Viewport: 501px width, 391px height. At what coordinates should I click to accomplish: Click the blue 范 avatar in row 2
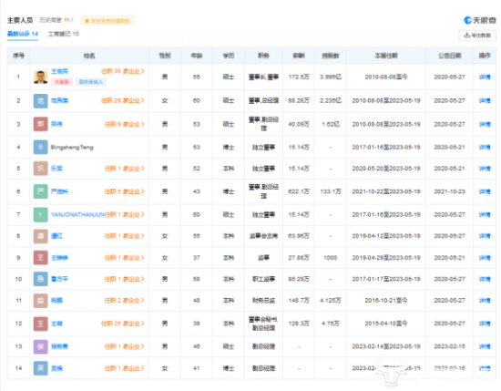[x=41, y=100]
